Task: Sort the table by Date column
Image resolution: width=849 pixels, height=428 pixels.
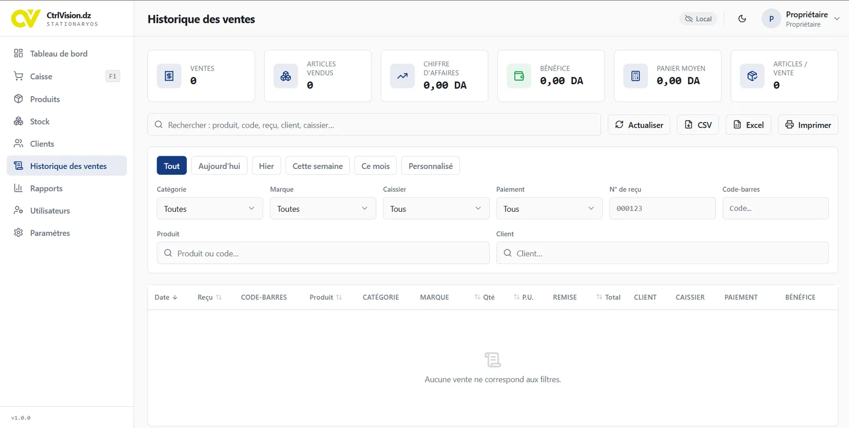Action: pyautogui.click(x=166, y=297)
